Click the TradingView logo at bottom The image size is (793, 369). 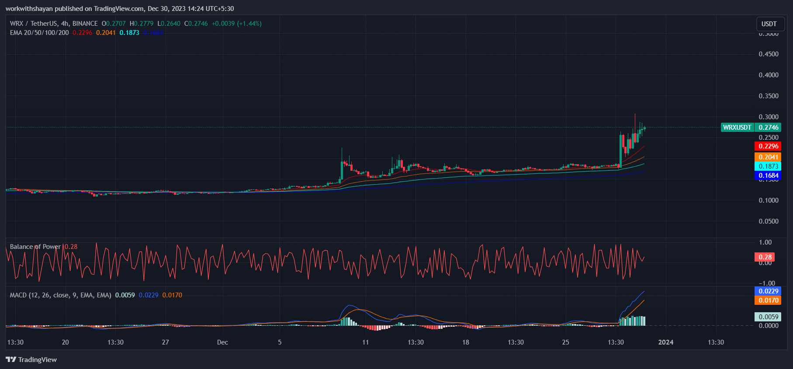[31, 359]
